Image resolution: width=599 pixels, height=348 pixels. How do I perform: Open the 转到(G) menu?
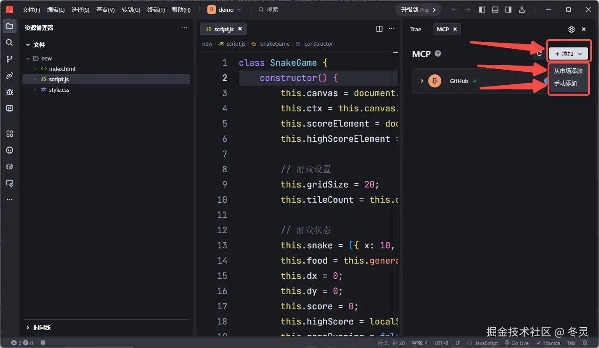(131, 10)
